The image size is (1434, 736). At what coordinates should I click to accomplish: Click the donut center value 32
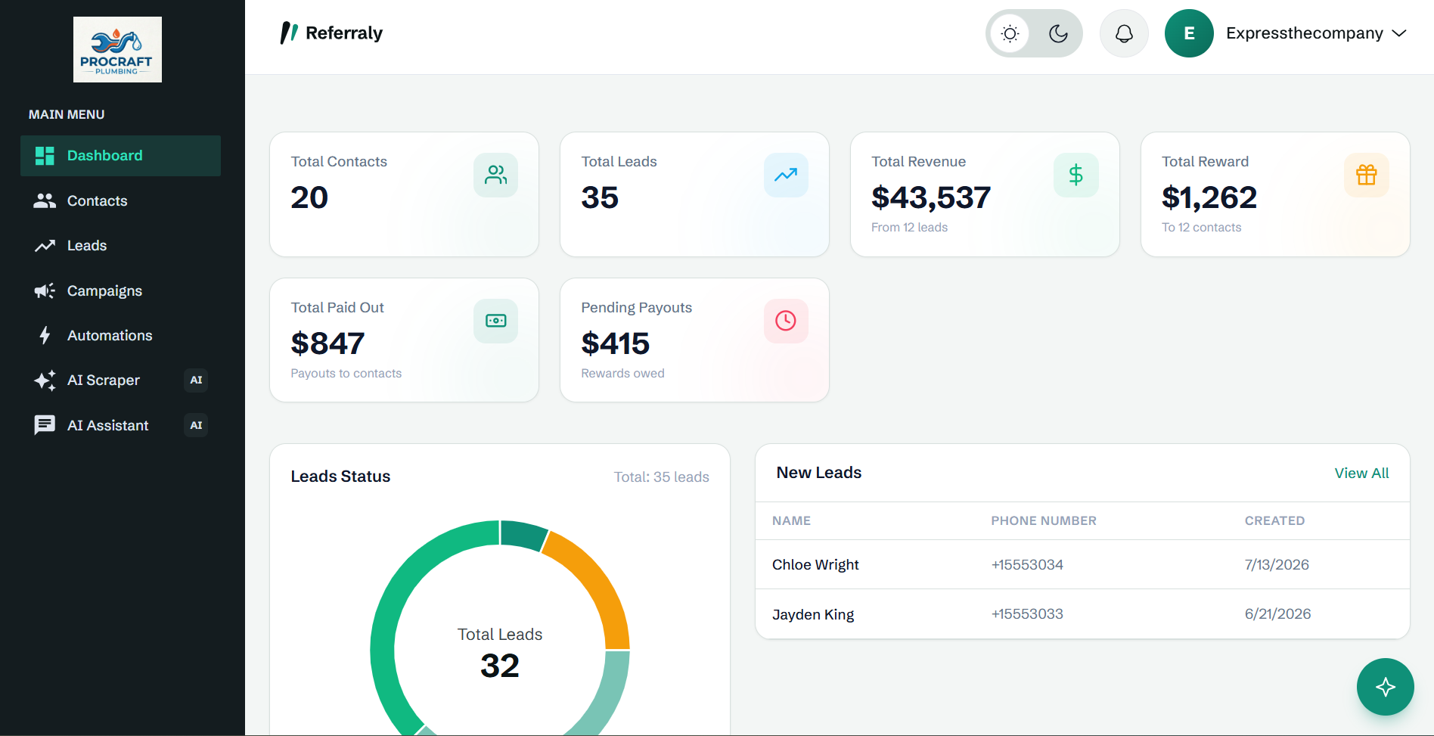[500, 666]
